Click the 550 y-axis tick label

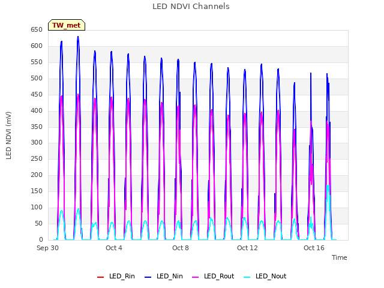tap(37, 62)
